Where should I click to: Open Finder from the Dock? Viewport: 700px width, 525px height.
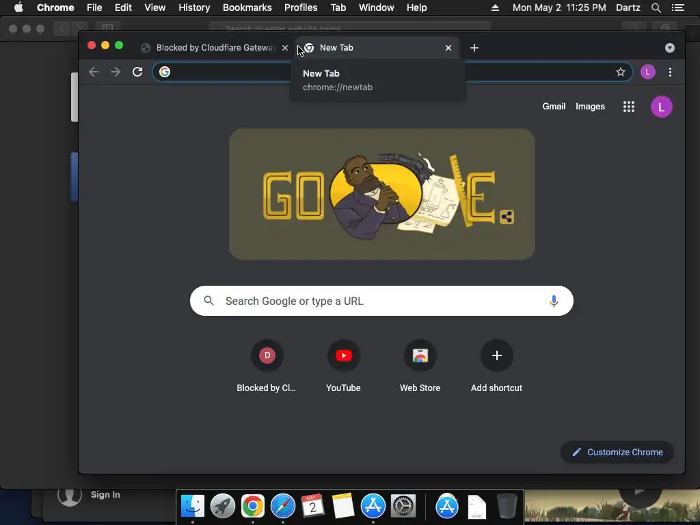[192, 506]
